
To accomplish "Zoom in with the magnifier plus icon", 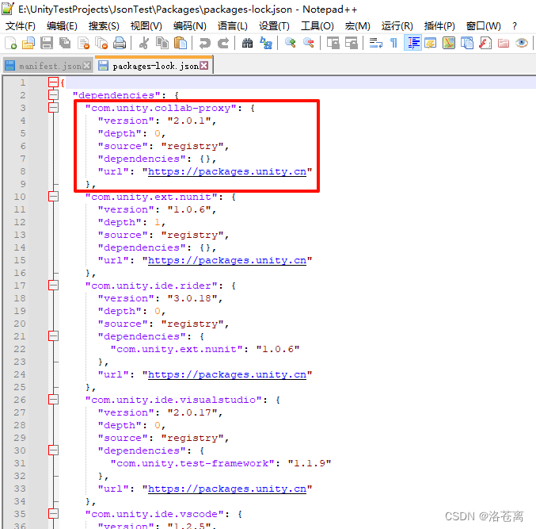I will (x=291, y=43).
